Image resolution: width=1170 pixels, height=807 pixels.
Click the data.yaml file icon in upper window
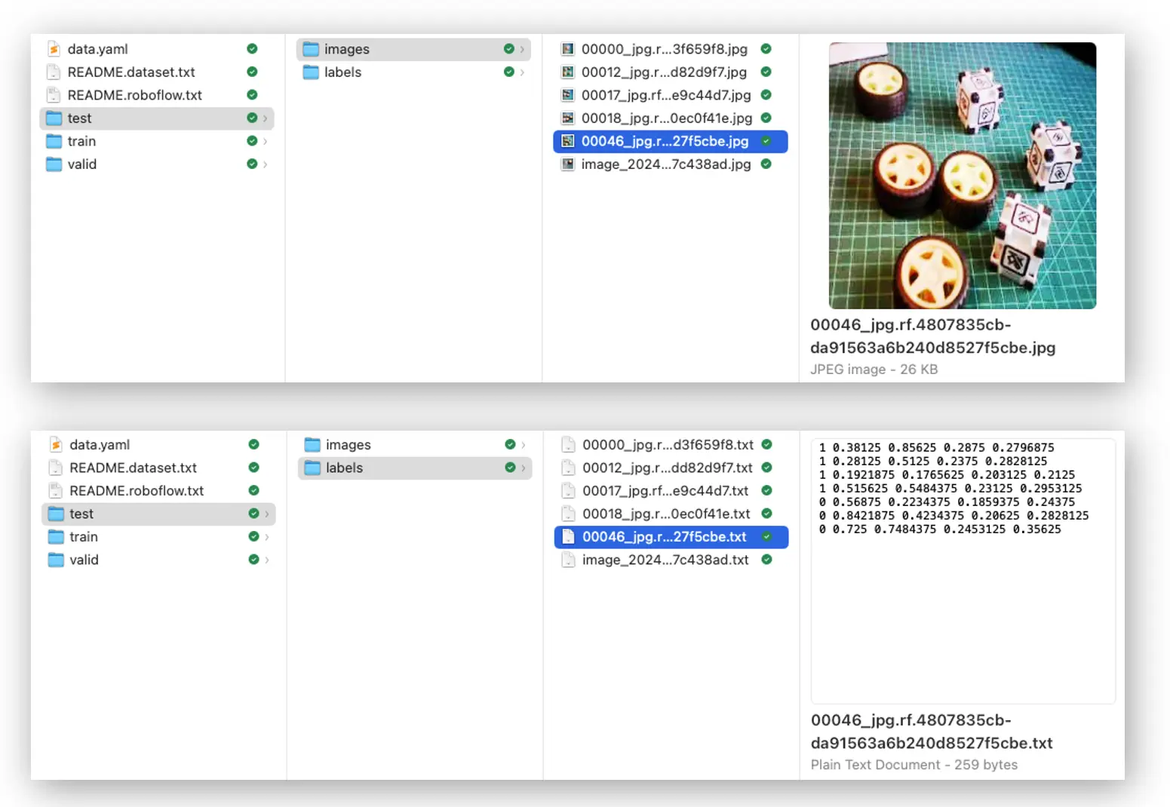click(54, 49)
